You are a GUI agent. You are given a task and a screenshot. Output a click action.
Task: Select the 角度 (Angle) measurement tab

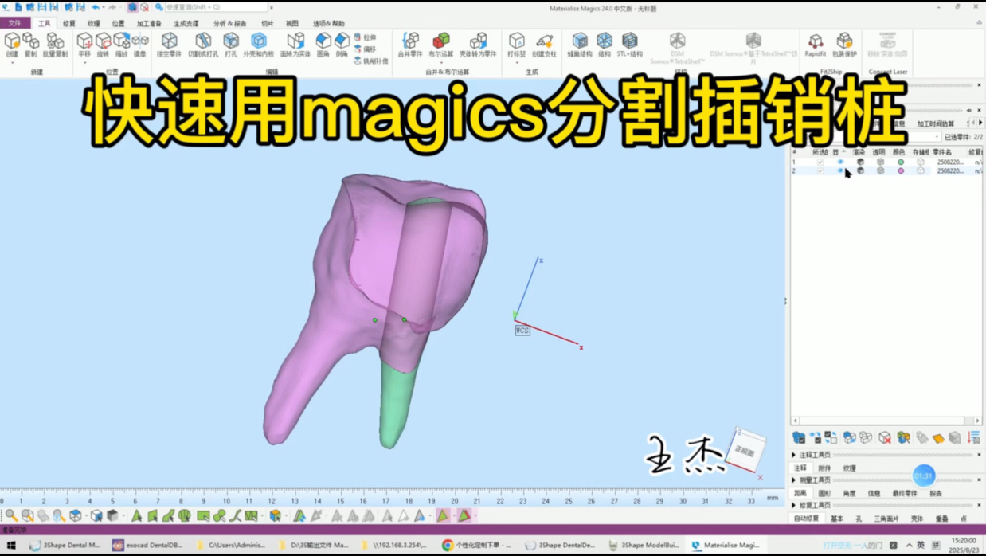tap(849, 494)
